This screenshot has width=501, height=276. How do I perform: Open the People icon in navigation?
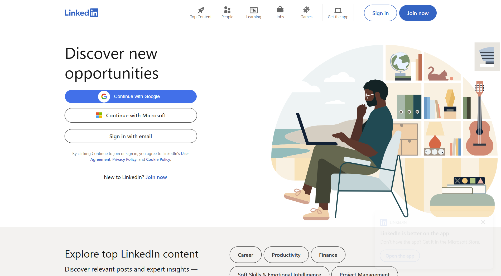pyautogui.click(x=227, y=10)
